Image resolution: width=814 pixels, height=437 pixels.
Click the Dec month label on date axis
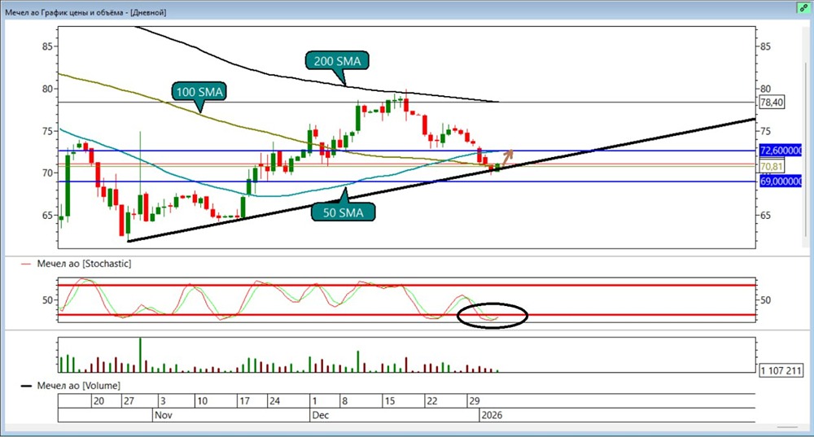(x=320, y=415)
